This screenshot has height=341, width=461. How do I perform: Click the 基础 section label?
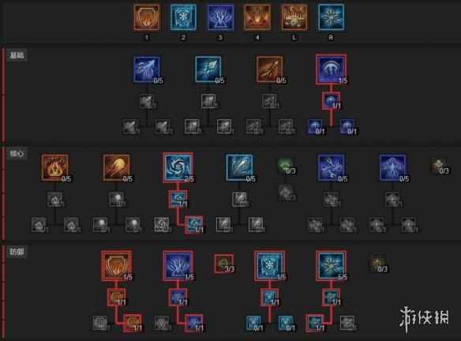17,55
